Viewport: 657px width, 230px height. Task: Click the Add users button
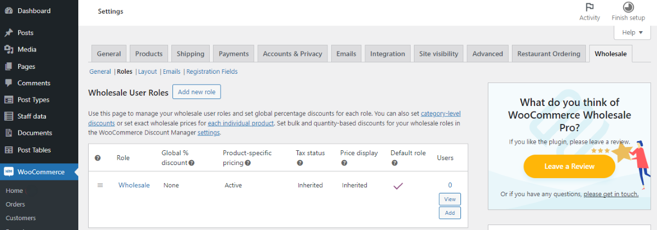pyautogui.click(x=450, y=213)
